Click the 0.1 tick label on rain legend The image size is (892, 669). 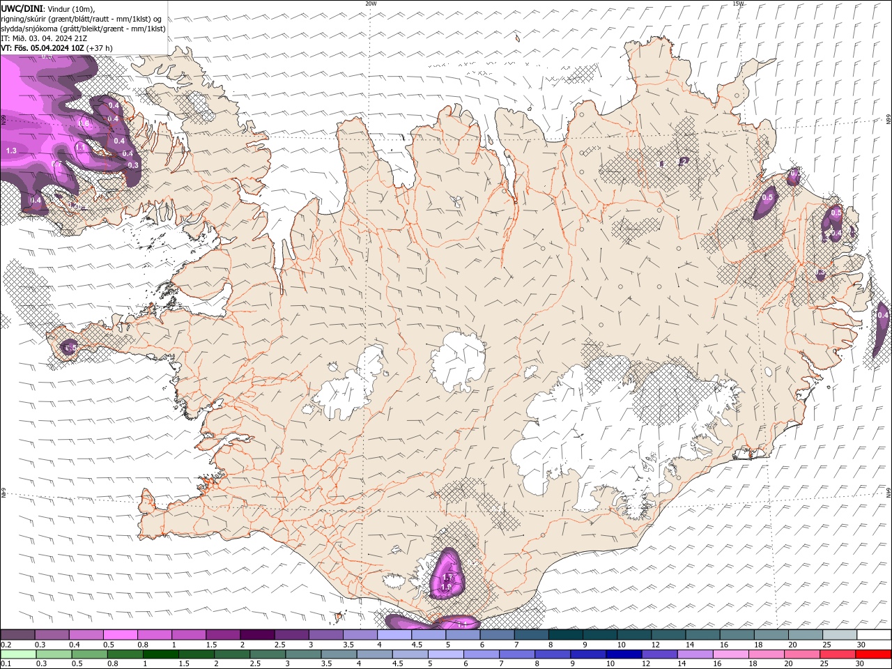(x=6, y=663)
